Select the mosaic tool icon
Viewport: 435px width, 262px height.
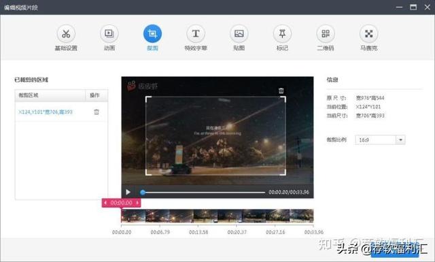[x=368, y=34]
